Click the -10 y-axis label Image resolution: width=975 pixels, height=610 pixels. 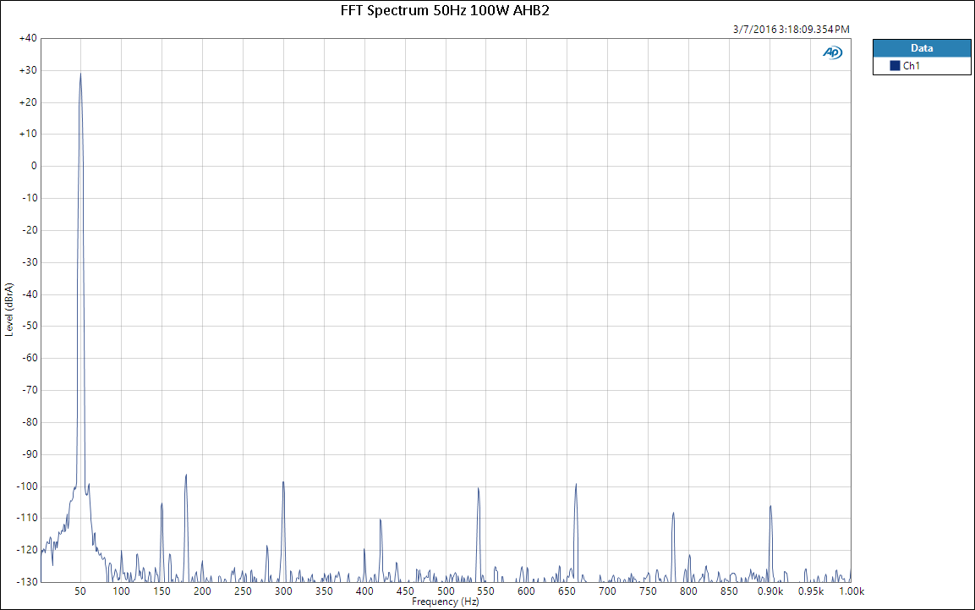click(30, 198)
